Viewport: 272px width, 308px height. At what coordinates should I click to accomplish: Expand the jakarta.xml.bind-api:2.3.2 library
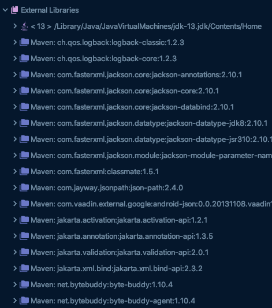point(15,268)
